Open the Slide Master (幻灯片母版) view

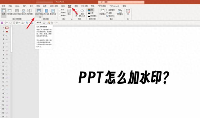tap(39, 12)
